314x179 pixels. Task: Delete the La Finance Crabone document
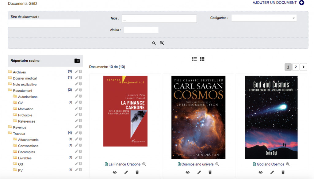(x=137, y=172)
